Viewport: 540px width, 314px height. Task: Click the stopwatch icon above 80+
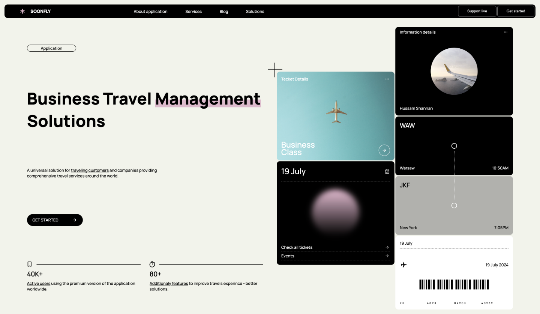[152, 264]
